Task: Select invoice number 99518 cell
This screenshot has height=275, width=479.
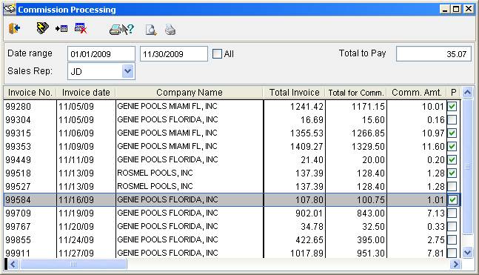Action: (x=30, y=173)
